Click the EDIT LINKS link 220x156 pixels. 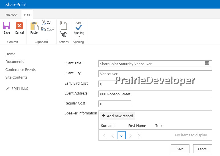point(20,89)
